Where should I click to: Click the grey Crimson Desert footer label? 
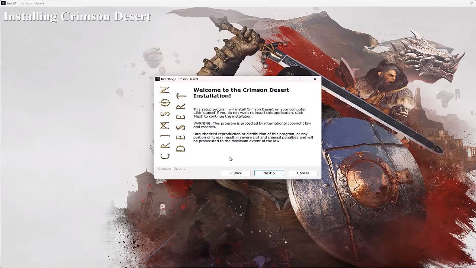pyautogui.click(x=171, y=169)
